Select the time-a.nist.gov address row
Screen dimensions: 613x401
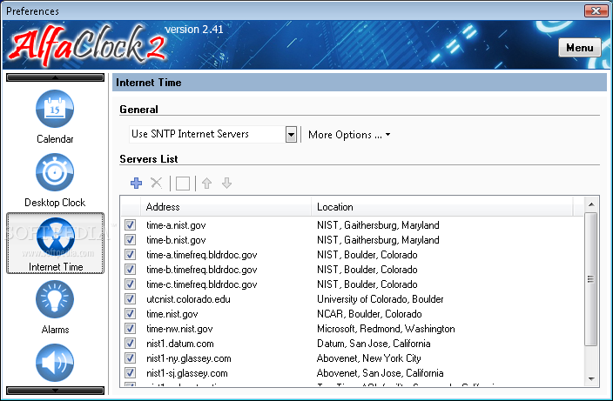pos(176,225)
